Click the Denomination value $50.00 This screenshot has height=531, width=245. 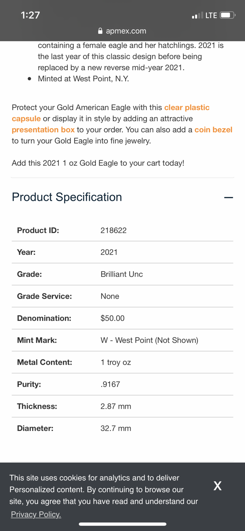tap(112, 318)
